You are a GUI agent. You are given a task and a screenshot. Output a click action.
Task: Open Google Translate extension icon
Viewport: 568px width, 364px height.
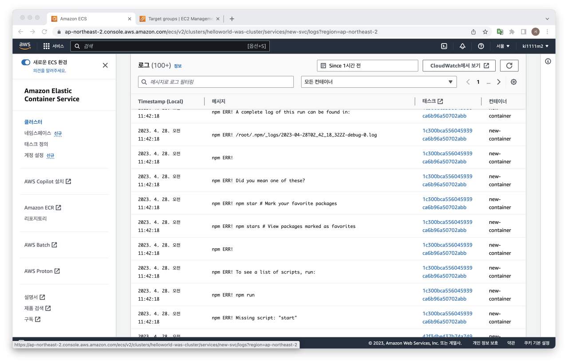coord(500,32)
